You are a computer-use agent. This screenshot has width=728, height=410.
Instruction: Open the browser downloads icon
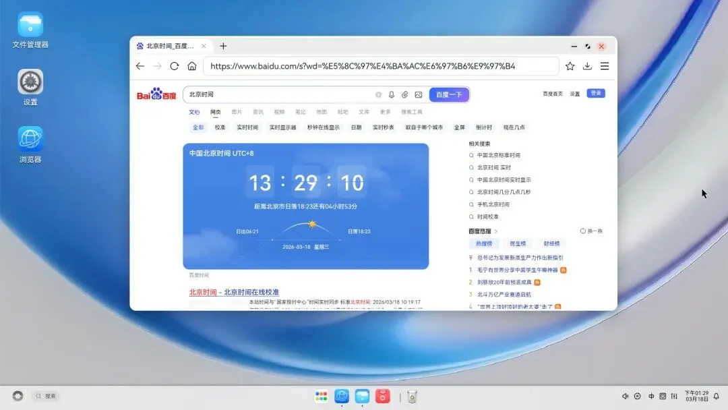[x=587, y=66]
